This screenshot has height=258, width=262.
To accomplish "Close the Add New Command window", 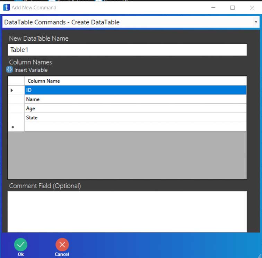I will click(252, 8).
